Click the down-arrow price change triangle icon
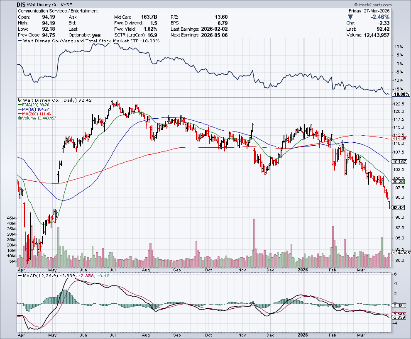The image size is (411, 339). [x=351, y=17]
